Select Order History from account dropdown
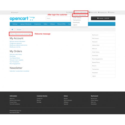The height and width of the screenshot is (125, 125). (77, 18)
